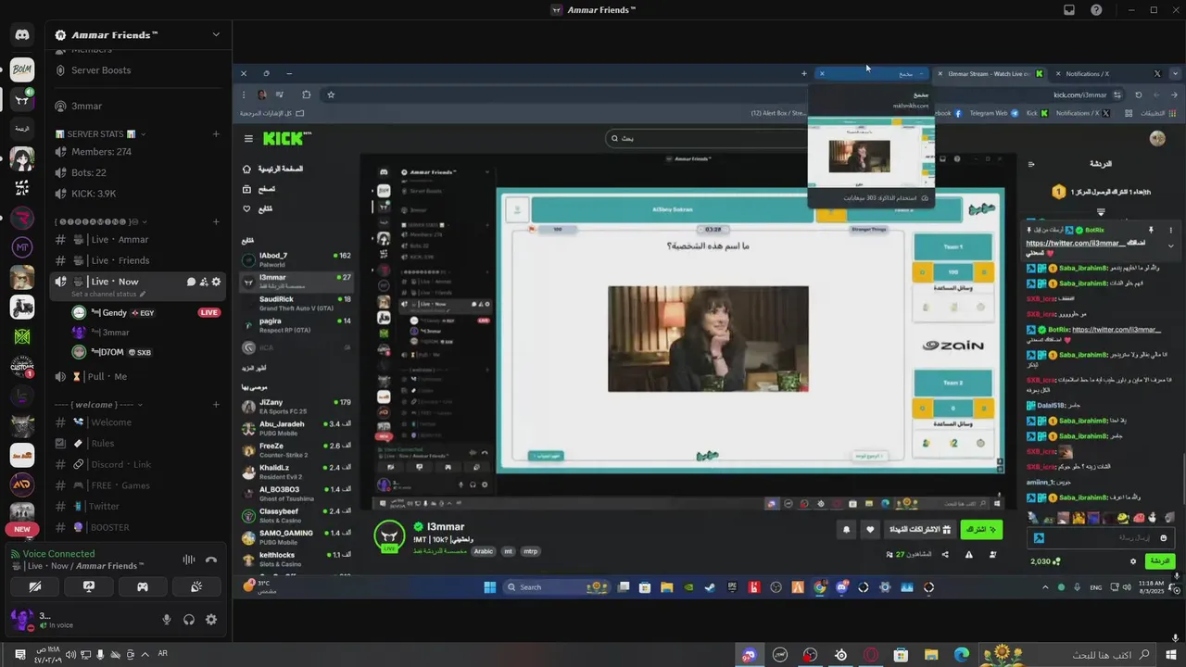Open SteelSeries app from taskbar
The width and height of the screenshot is (1186, 667).
tap(840, 655)
